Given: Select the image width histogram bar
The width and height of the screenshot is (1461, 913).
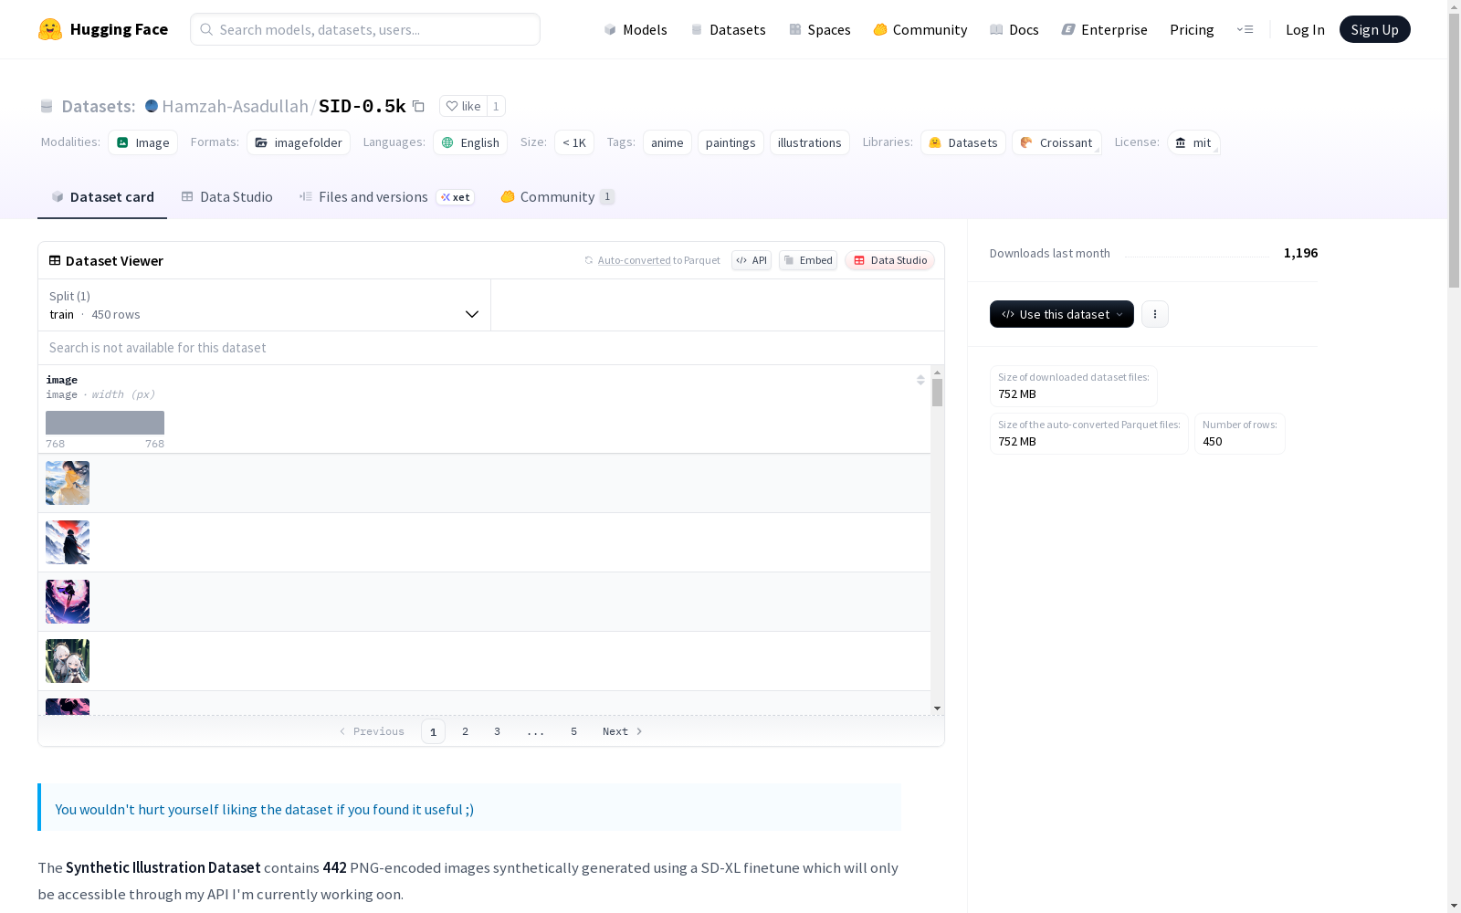Looking at the screenshot, I should pyautogui.click(x=105, y=423).
